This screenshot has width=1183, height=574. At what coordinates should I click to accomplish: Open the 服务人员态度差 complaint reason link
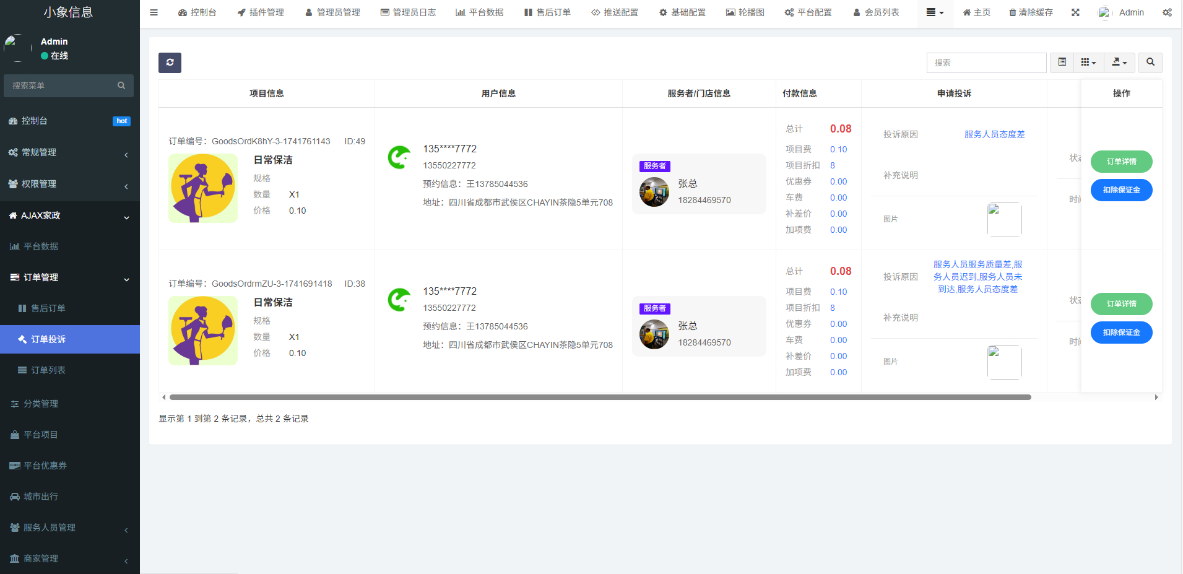coord(994,134)
